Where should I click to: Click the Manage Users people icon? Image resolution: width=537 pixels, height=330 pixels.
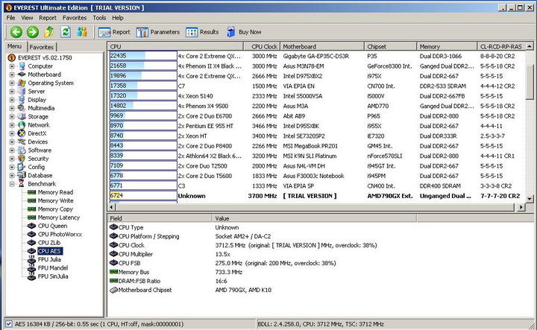click(x=82, y=32)
